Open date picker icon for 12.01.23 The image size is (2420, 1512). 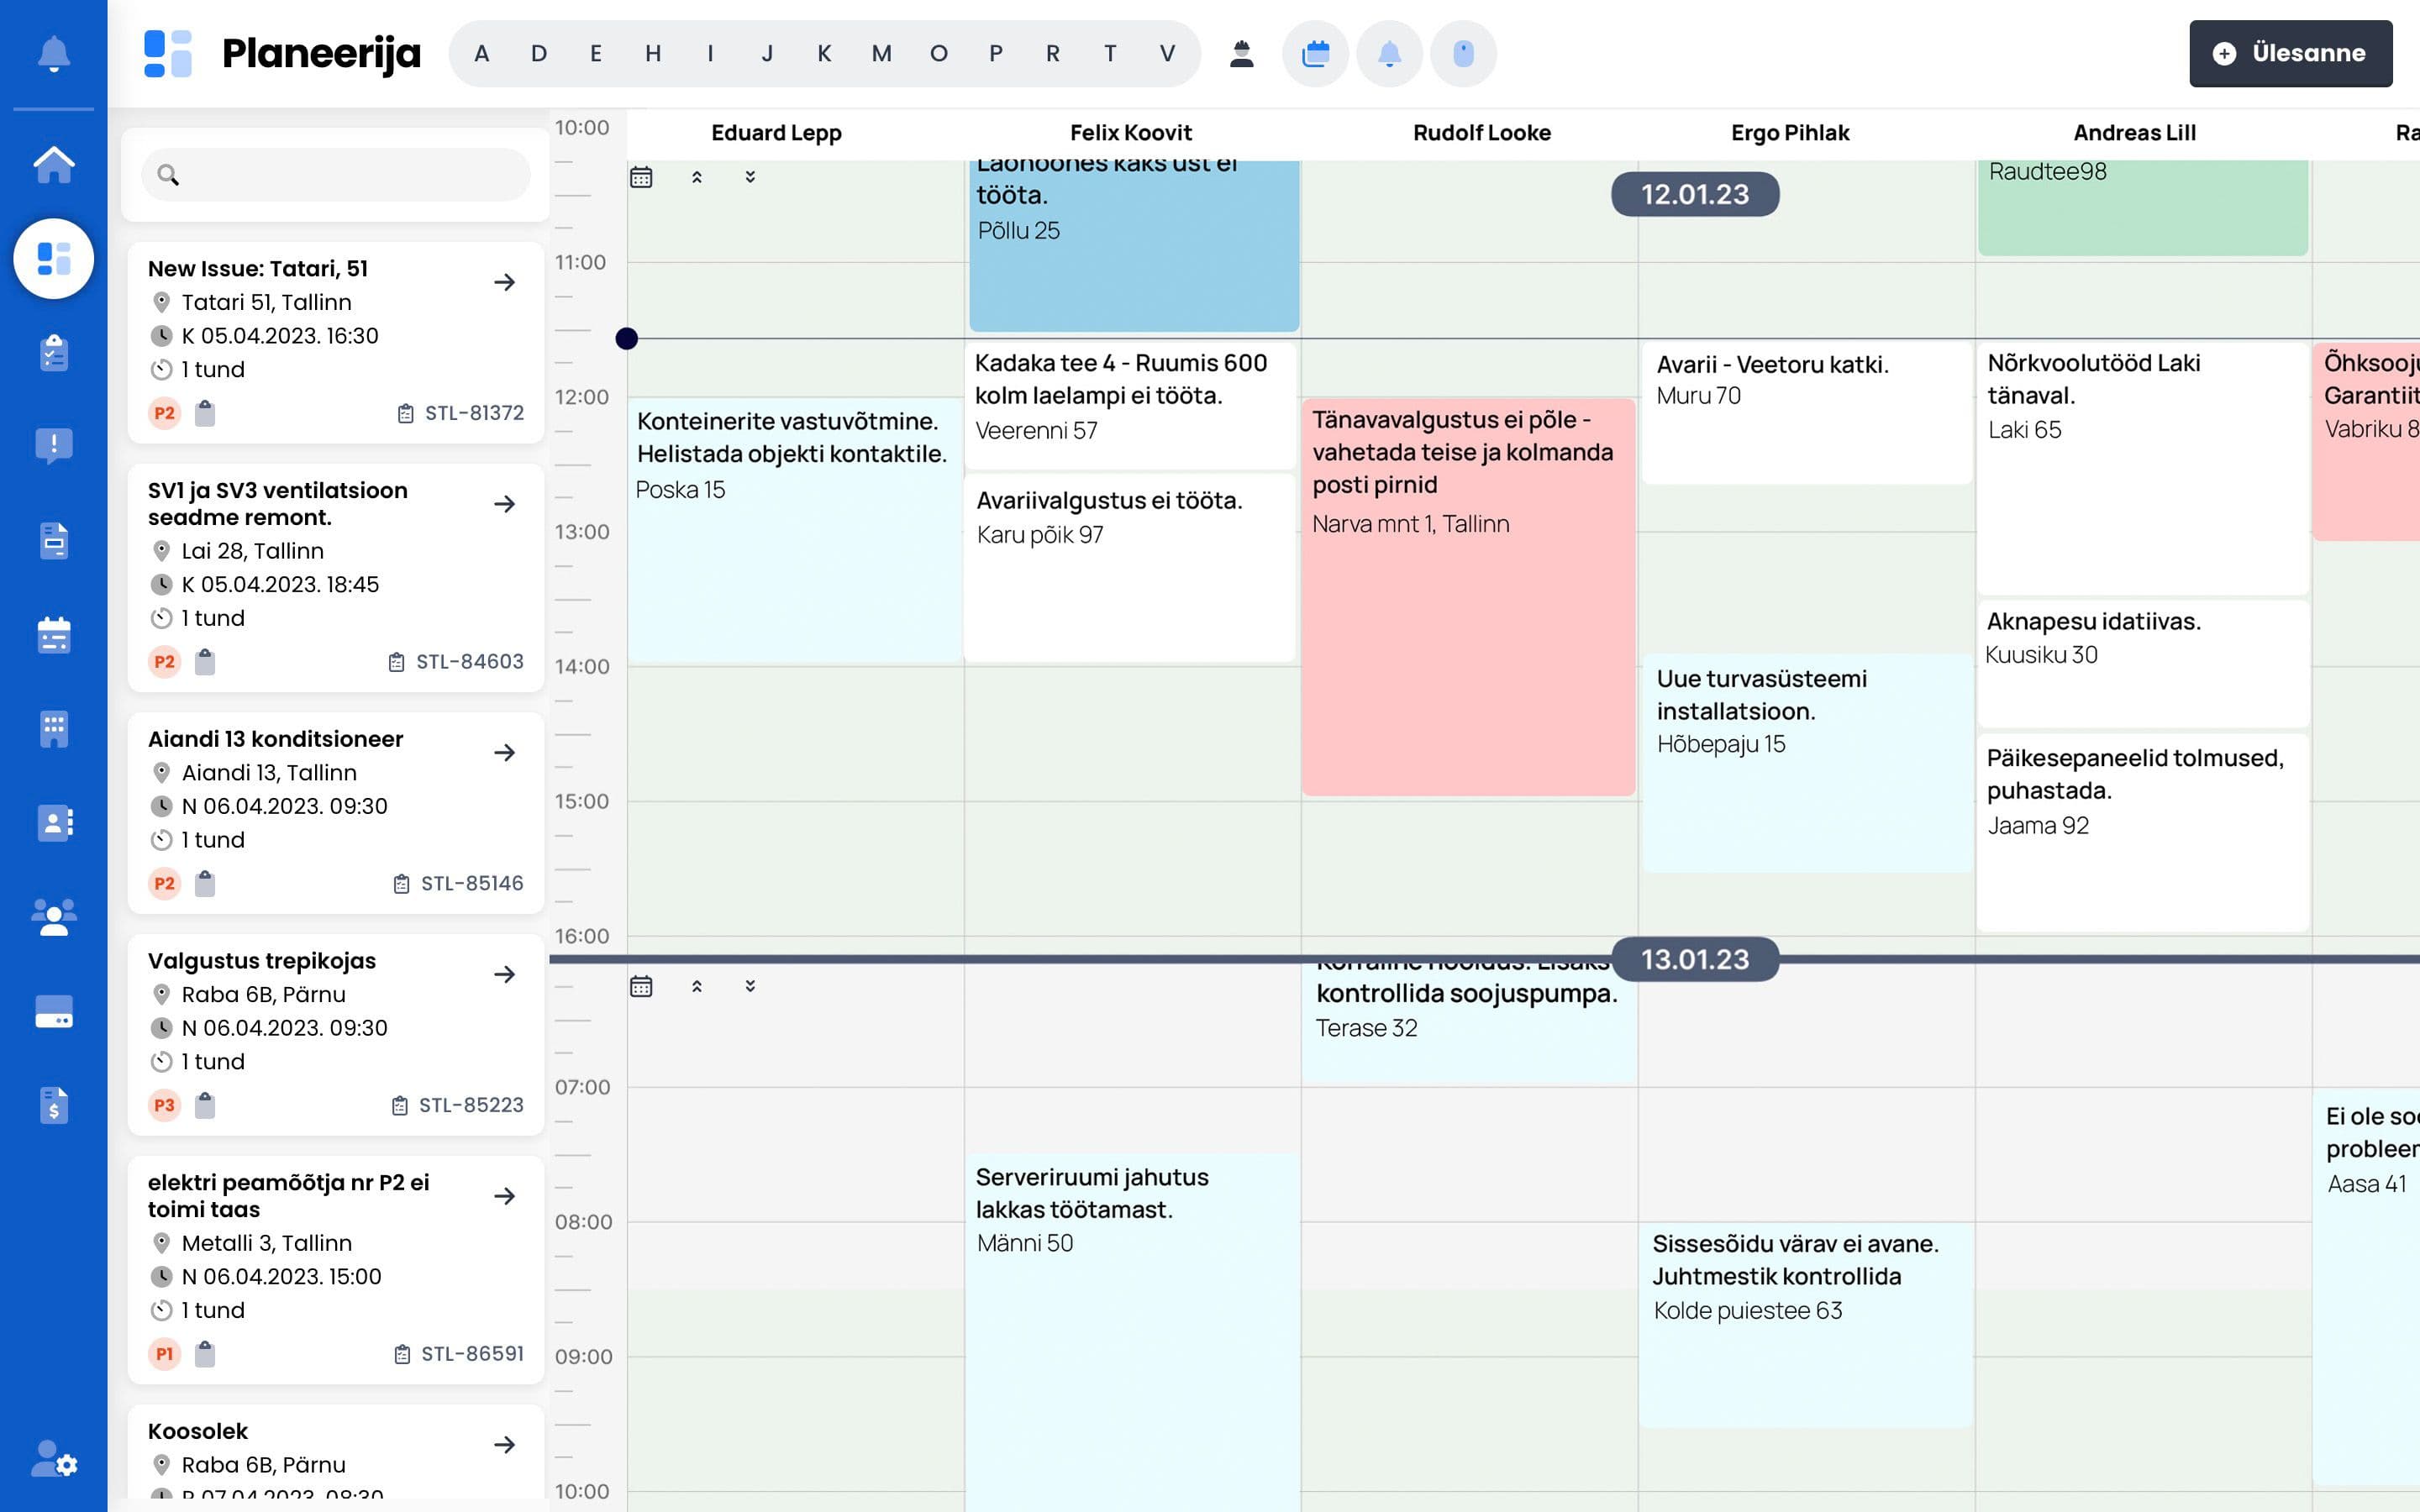coord(641,178)
